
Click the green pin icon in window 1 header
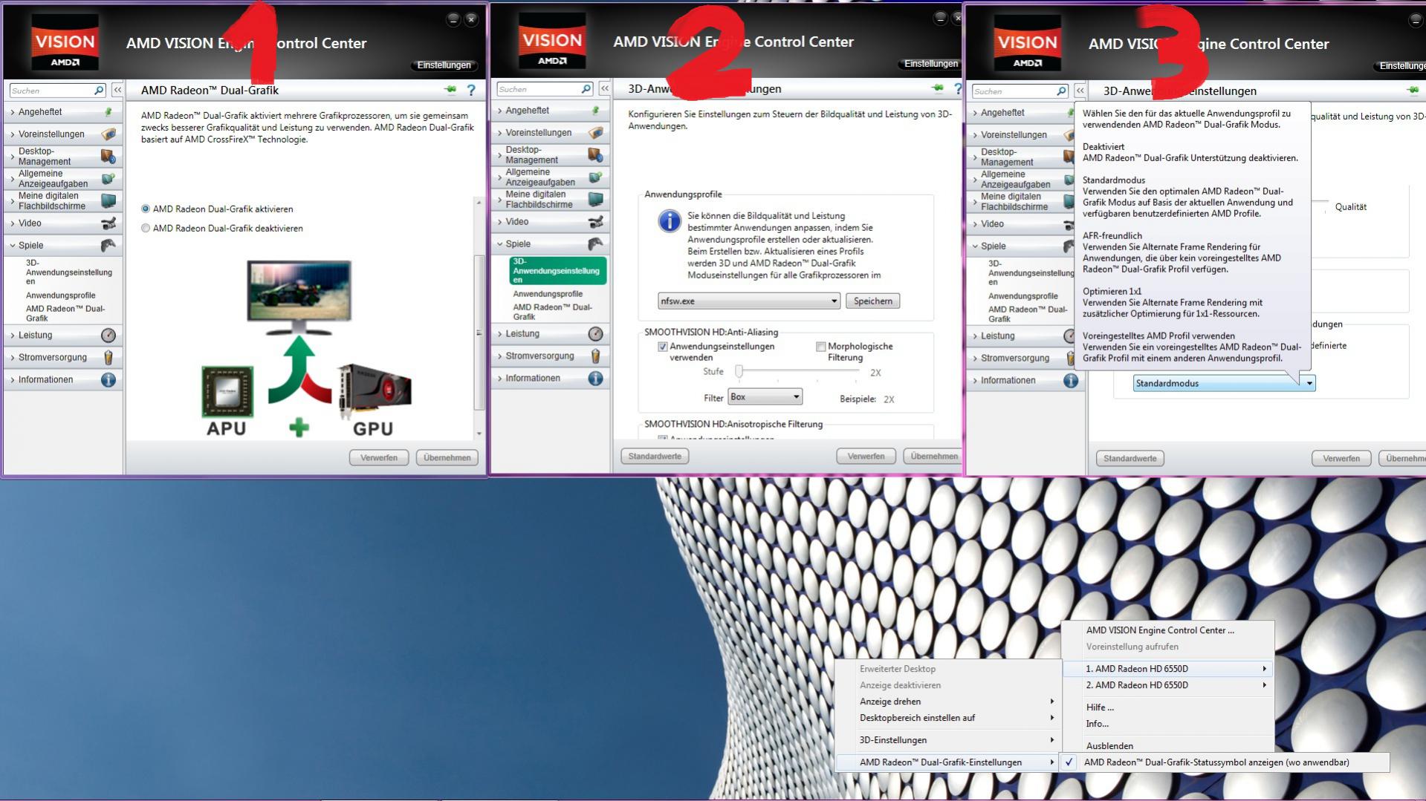[450, 90]
